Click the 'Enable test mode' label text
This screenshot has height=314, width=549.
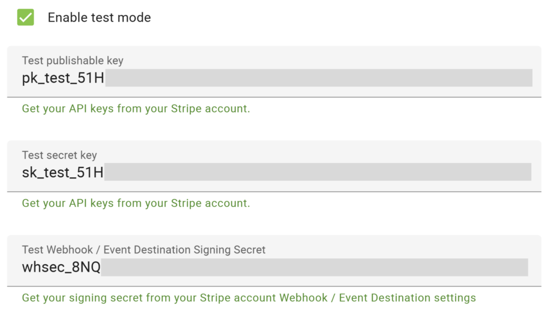pos(99,17)
